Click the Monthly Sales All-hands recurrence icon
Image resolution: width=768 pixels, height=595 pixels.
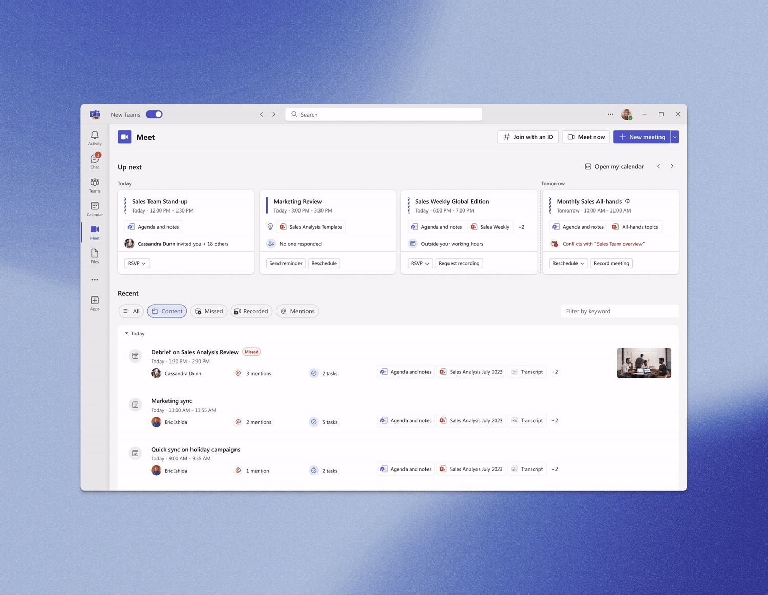628,201
